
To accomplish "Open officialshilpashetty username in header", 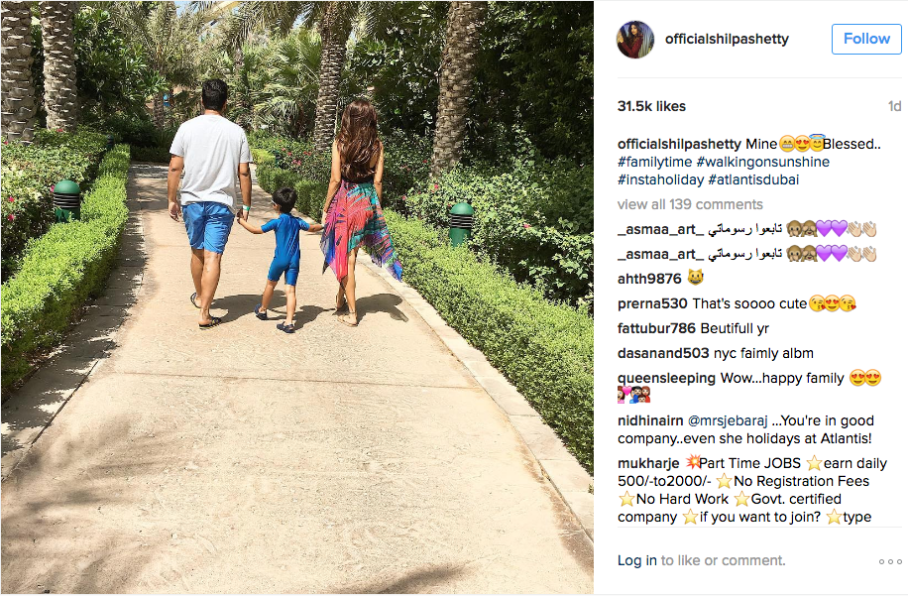I will click(x=727, y=39).
